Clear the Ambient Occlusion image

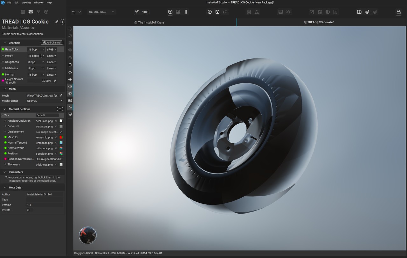point(56,121)
